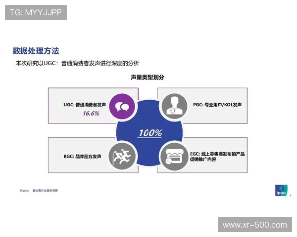Click the PGC doctor with stethoscope icon
Viewport: 297px width, 237px height.
coord(174,106)
